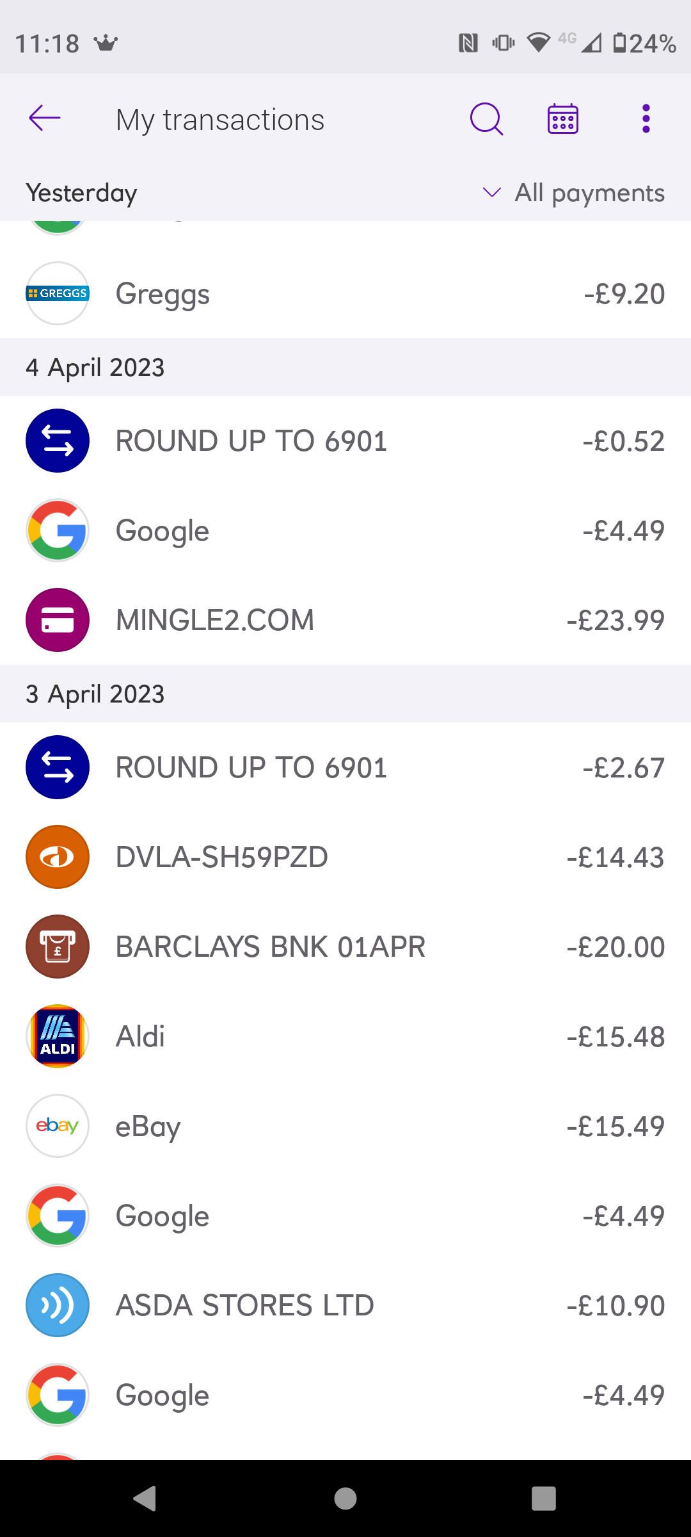The height and width of the screenshot is (1537, 691).
Task: Tap the Barclays cash machine icon
Action: click(x=58, y=947)
